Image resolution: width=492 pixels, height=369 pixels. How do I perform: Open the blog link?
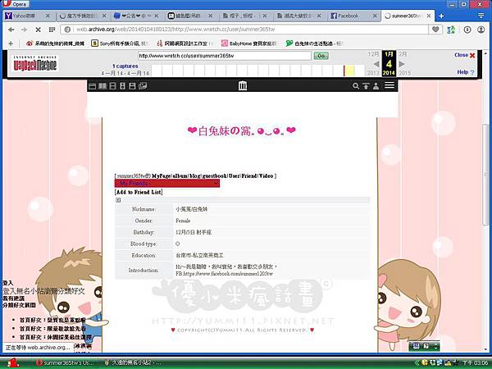(195, 175)
